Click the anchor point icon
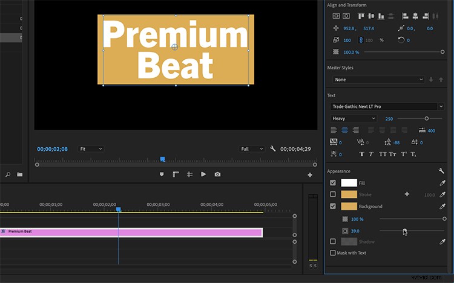The height and width of the screenshot is (283, 454). pos(401,28)
